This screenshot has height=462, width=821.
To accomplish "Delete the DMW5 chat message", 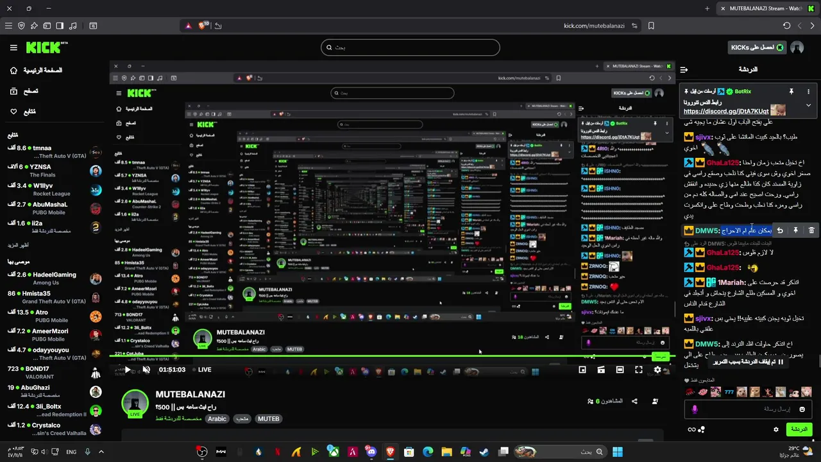I will pyautogui.click(x=811, y=230).
